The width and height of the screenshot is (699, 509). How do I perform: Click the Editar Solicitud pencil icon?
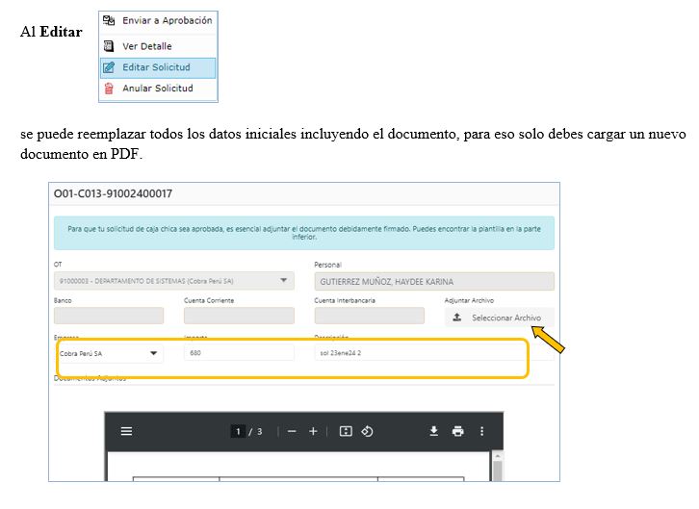109,67
